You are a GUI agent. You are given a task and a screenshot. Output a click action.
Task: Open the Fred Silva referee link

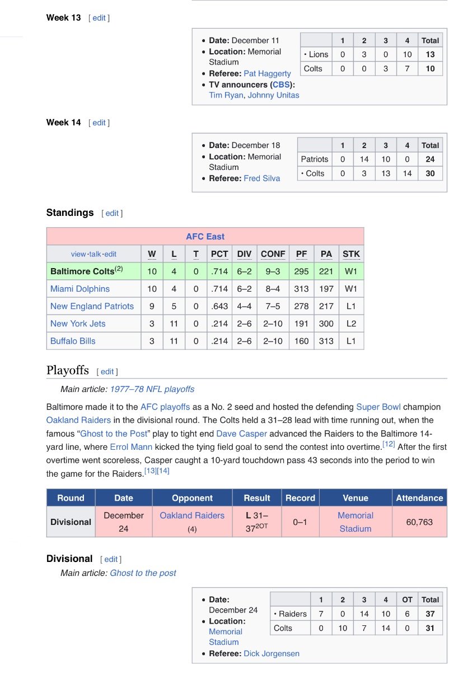coord(261,178)
